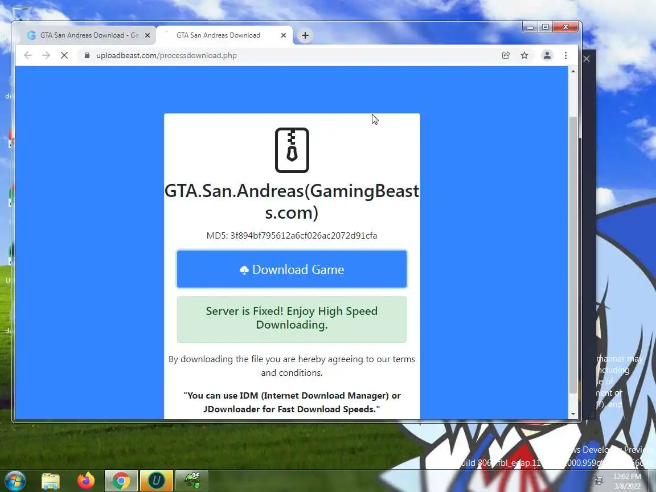Open the Chrome profile menu

(547, 55)
